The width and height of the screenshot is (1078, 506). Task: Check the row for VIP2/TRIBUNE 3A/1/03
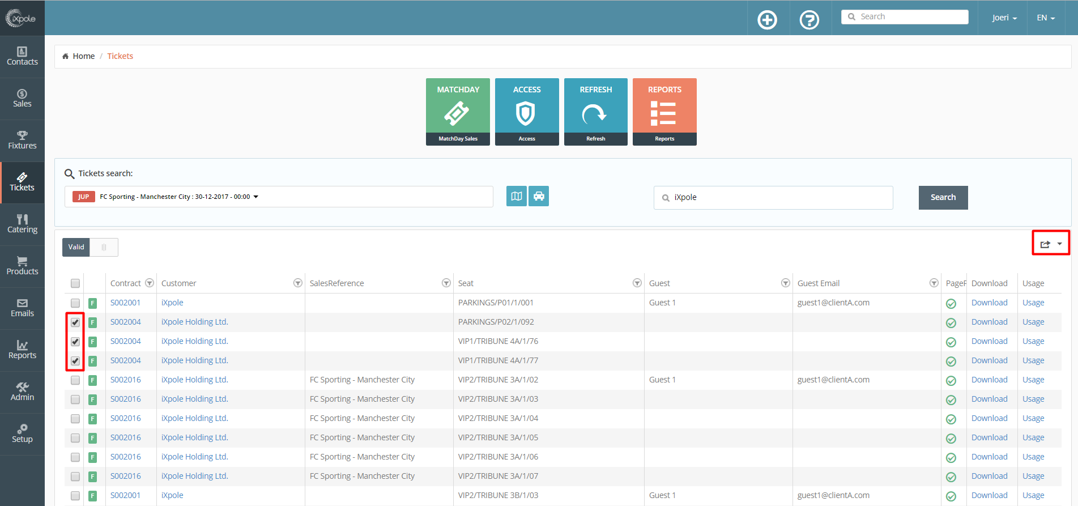(x=75, y=399)
